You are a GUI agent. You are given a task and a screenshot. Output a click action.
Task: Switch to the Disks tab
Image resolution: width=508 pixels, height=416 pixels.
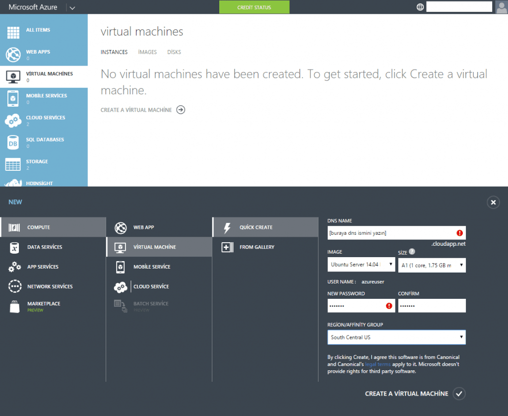click(174, 52)
